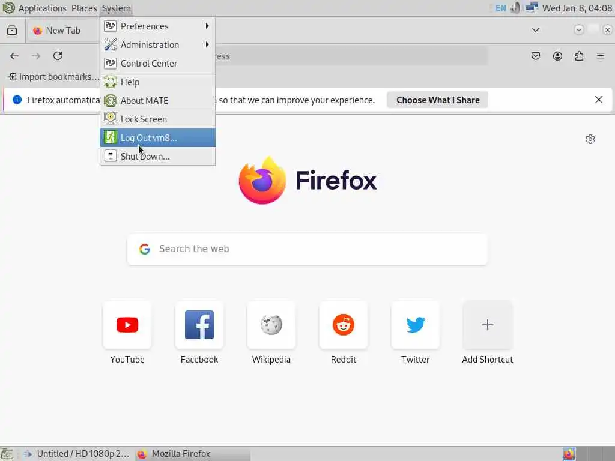
Task: Click the show desktop icon
Action: [7, 454]
